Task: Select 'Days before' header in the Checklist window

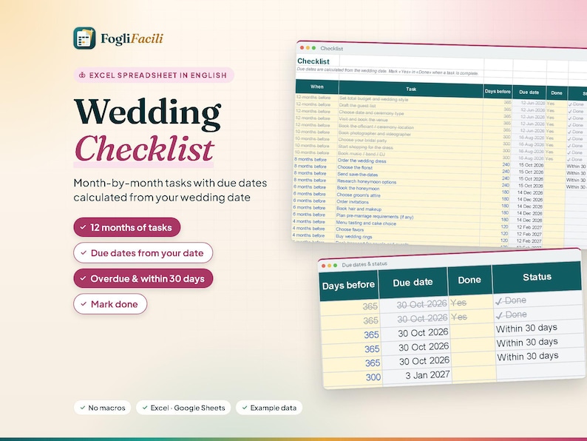Action: tap(498, 91)
